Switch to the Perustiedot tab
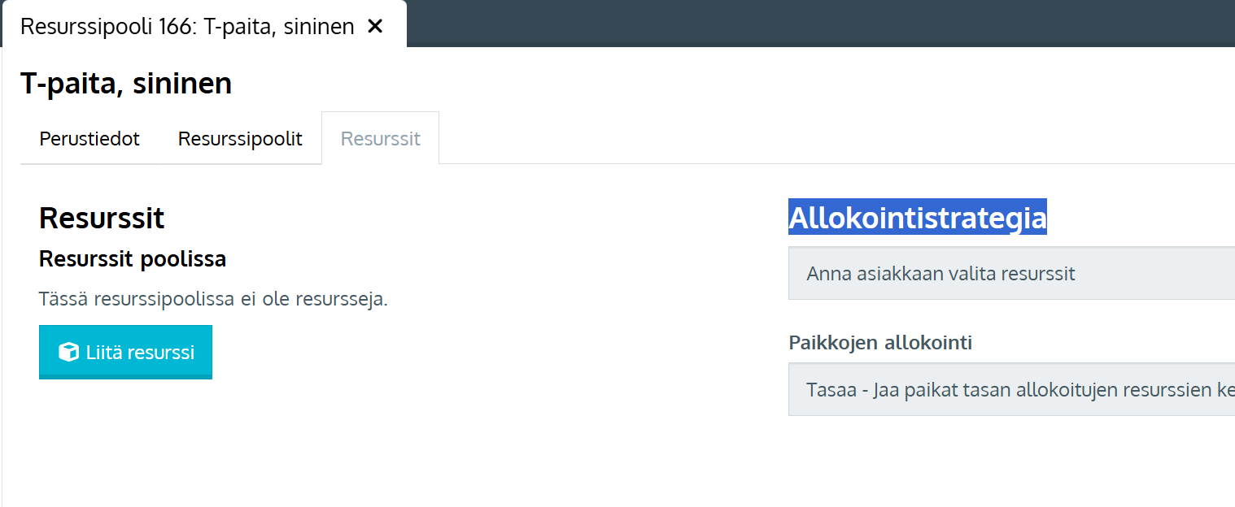Image resolution: width=1235 pixels, height=507 pixels. pyautogui.click(x=89, y=139)
